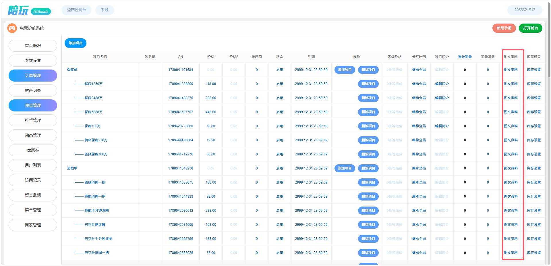The image size is (551, 266).
Task: Open 用户列表 in the sidebar
Action: click(33, 165)
